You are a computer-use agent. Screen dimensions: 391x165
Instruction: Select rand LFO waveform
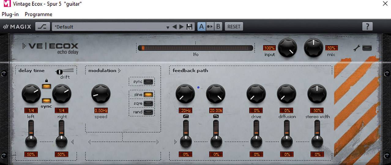click(x=148, y=112)
